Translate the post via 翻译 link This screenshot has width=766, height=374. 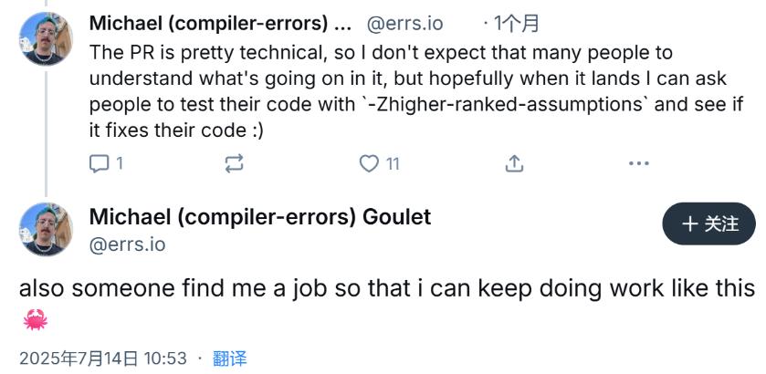[229, 358]
